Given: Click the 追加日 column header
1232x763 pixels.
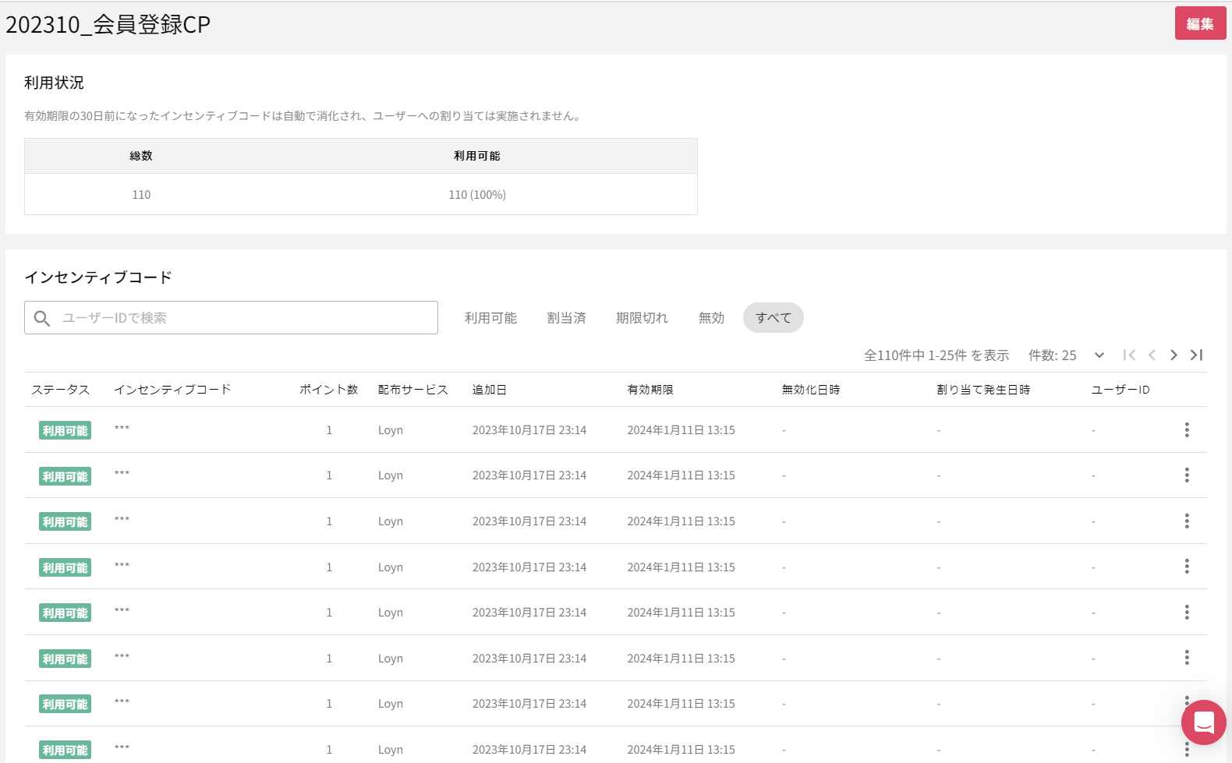Looking at the screenshot, I should pos(490,390).
